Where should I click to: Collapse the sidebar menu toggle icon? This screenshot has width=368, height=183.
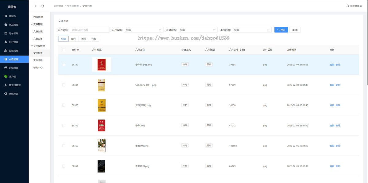(x=35, y=6)
